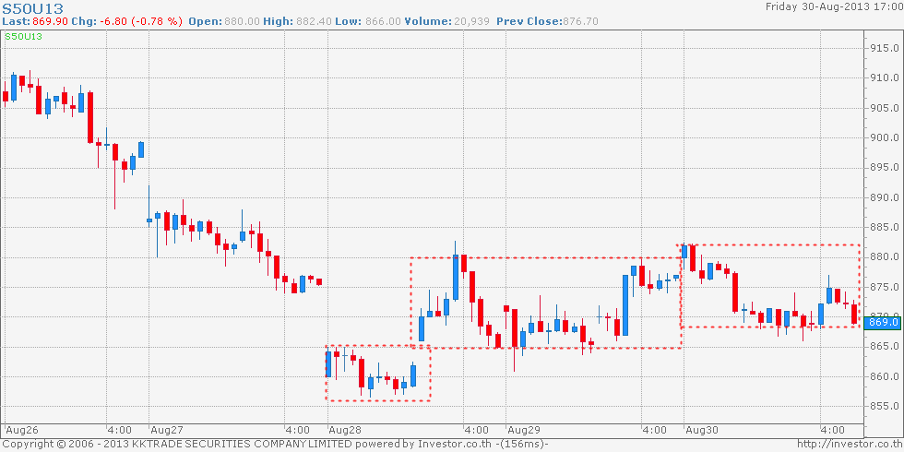Click the 4:00 time label after Aug26
This screenshot has height=452, width=904.
[119, 430]
